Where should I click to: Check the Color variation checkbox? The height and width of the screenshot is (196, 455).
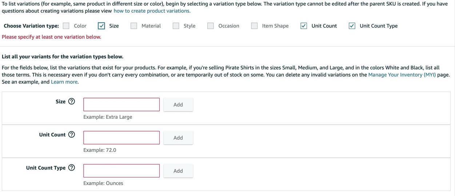66,26
